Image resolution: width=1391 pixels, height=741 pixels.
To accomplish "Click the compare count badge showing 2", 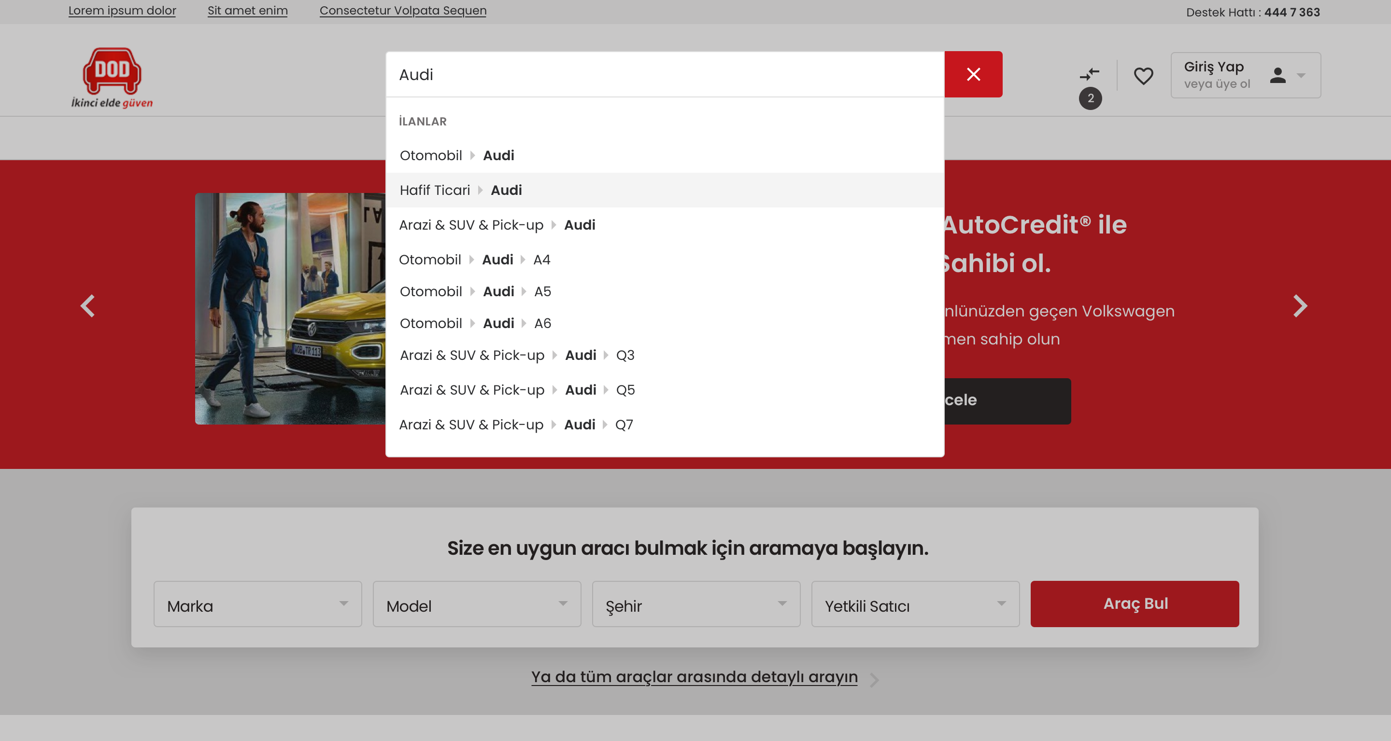I will point(1090,99).
